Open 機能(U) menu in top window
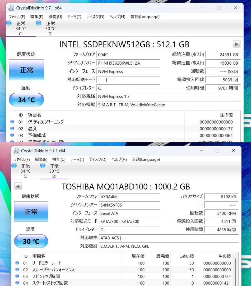 click(x=55, y=17)
